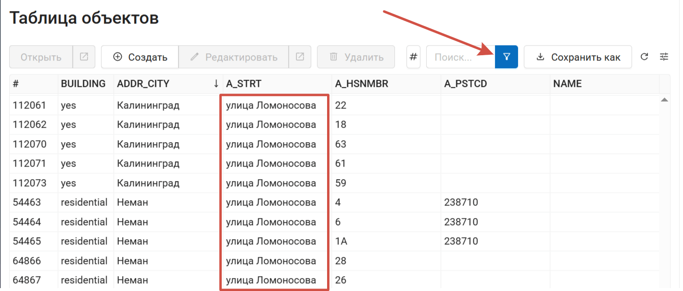This screenshot has height=291, width=683.
Task: Click scrollbar up arrow in table
Action: click(x=664, y=100)
